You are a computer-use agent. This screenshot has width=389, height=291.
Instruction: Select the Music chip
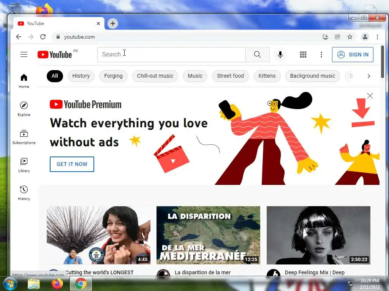(195, 76)
